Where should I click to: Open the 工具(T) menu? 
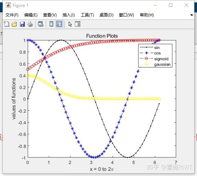[x=87, y=15]
